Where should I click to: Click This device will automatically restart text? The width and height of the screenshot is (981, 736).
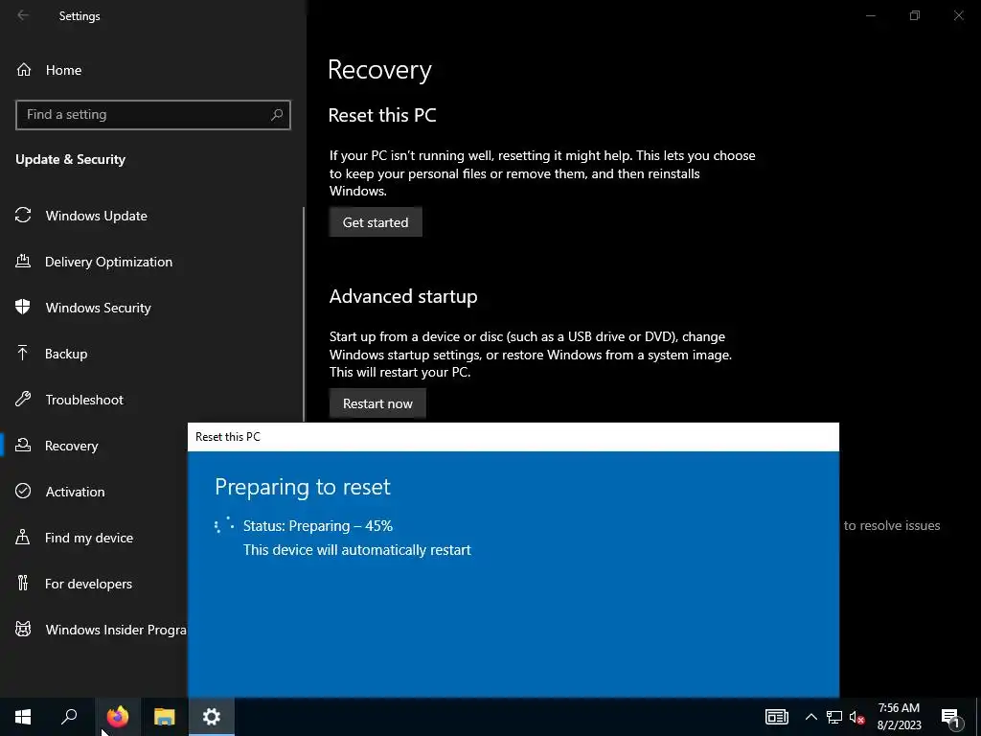click(356, 550)
